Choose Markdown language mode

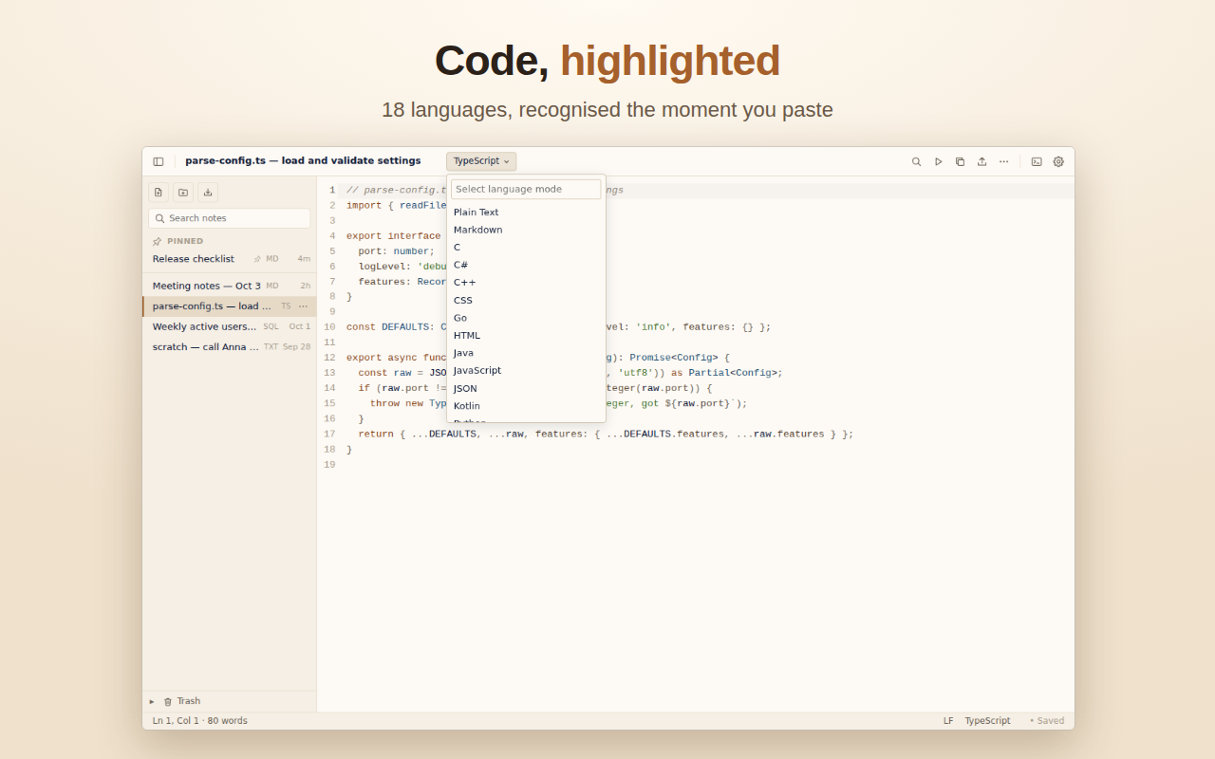[x=526, y=230]
